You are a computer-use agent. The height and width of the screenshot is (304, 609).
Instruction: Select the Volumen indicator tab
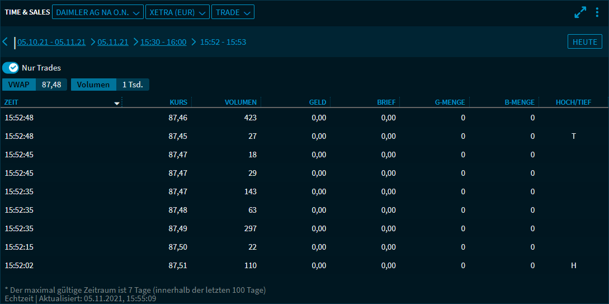click(x=93, y=85)
